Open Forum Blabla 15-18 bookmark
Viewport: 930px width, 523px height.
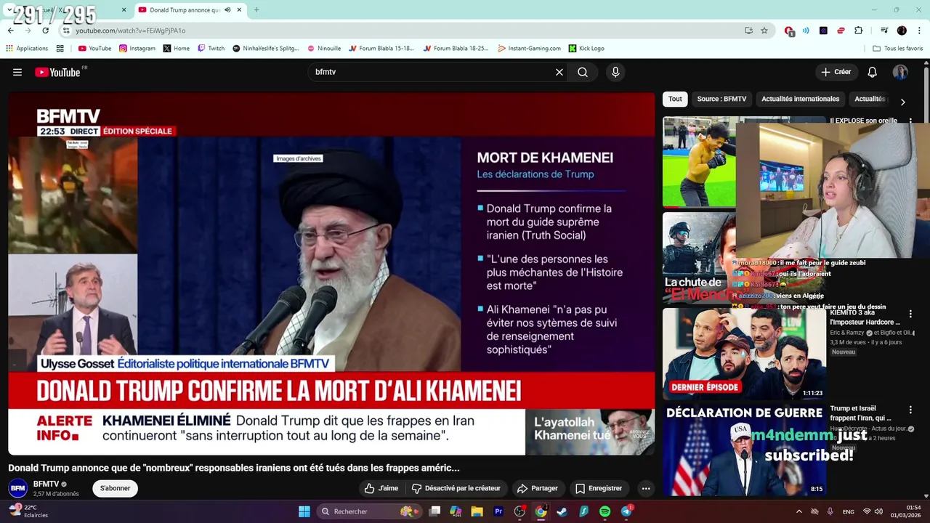(381, 49)
